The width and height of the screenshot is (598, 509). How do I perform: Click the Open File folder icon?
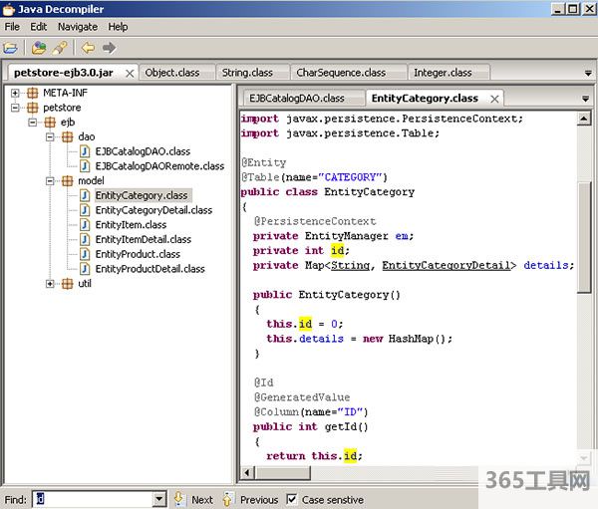[x=11, y=47]
